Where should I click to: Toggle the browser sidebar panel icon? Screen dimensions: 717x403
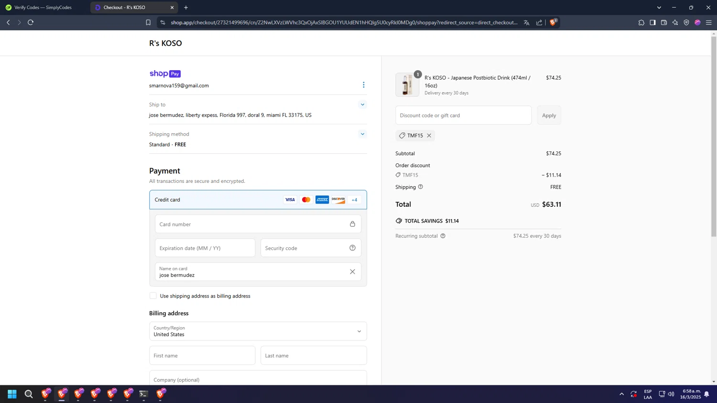[652, 22]
